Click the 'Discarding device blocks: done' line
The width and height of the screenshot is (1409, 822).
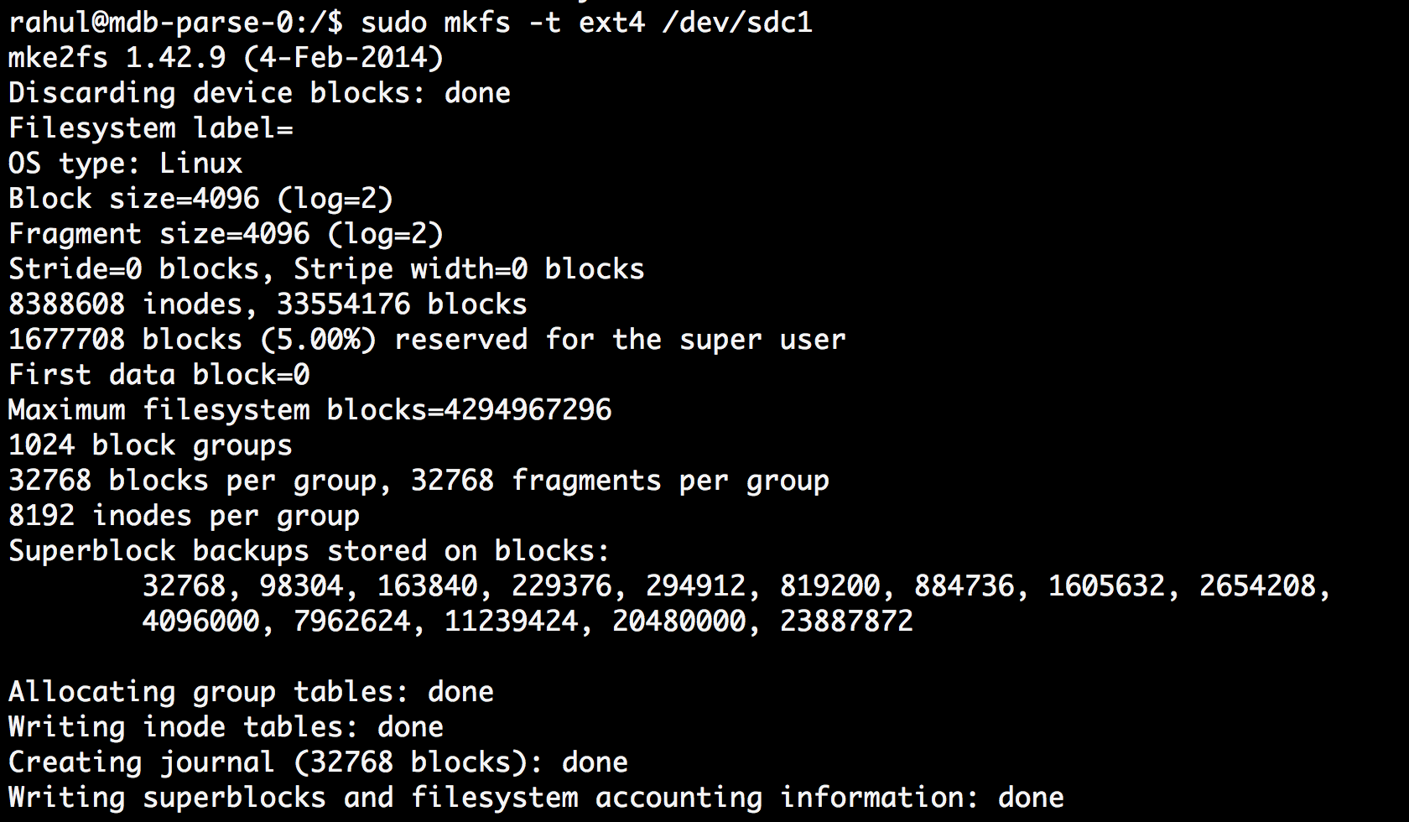click(259, 93)
